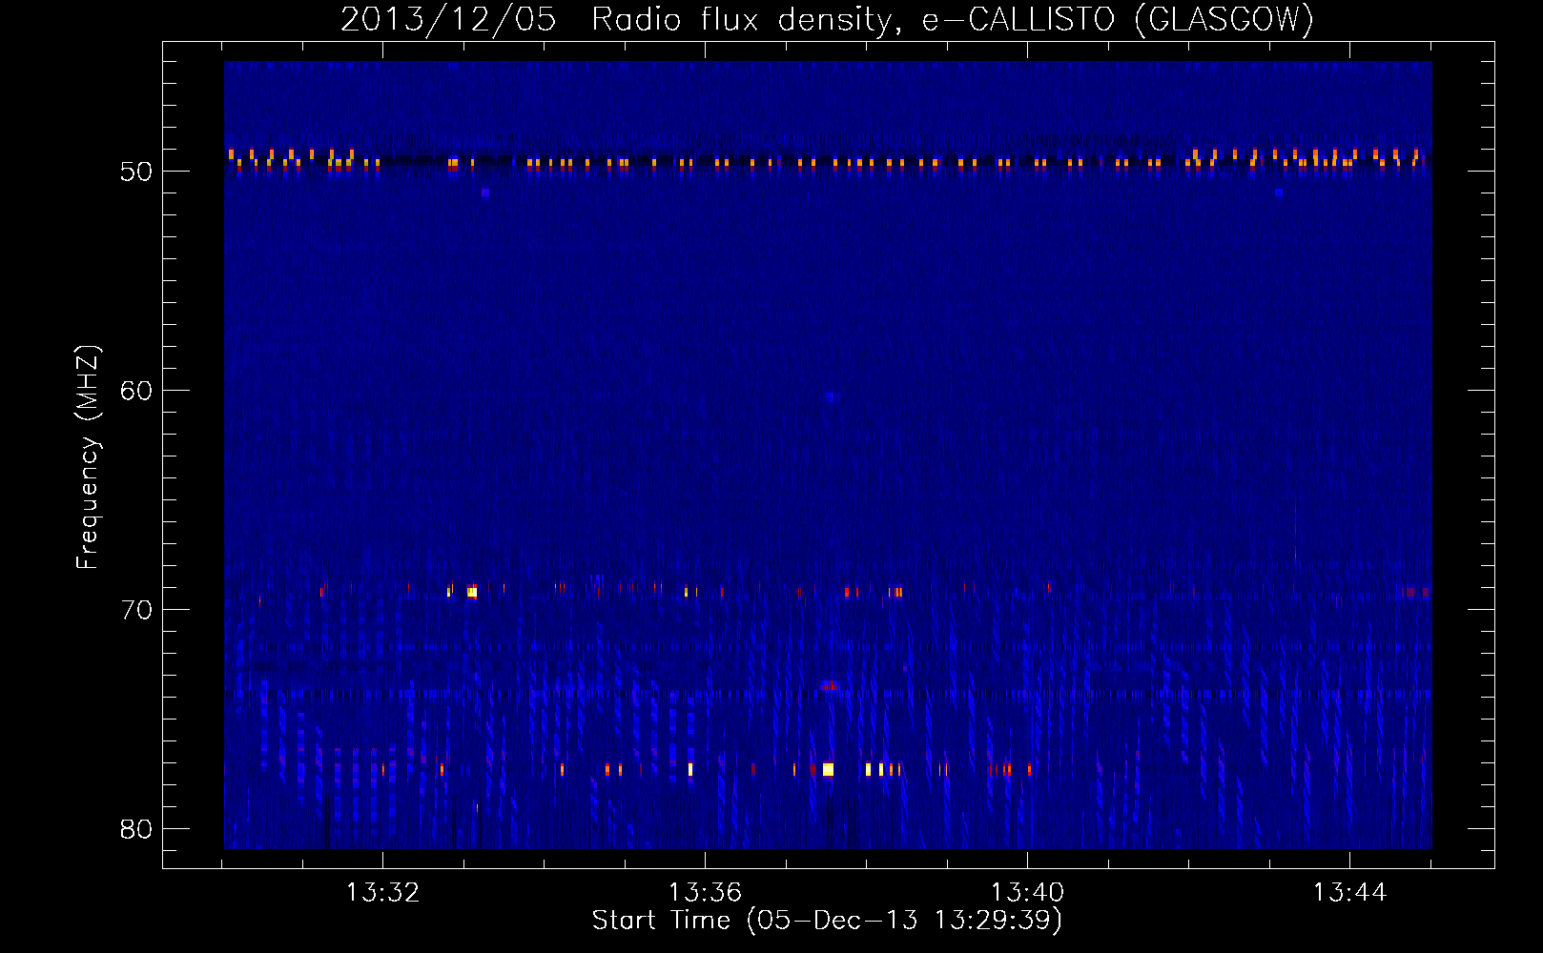Click the 13:36 time tick label

705,893
